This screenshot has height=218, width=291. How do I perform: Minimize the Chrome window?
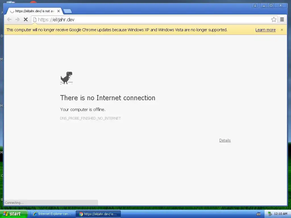263,5
